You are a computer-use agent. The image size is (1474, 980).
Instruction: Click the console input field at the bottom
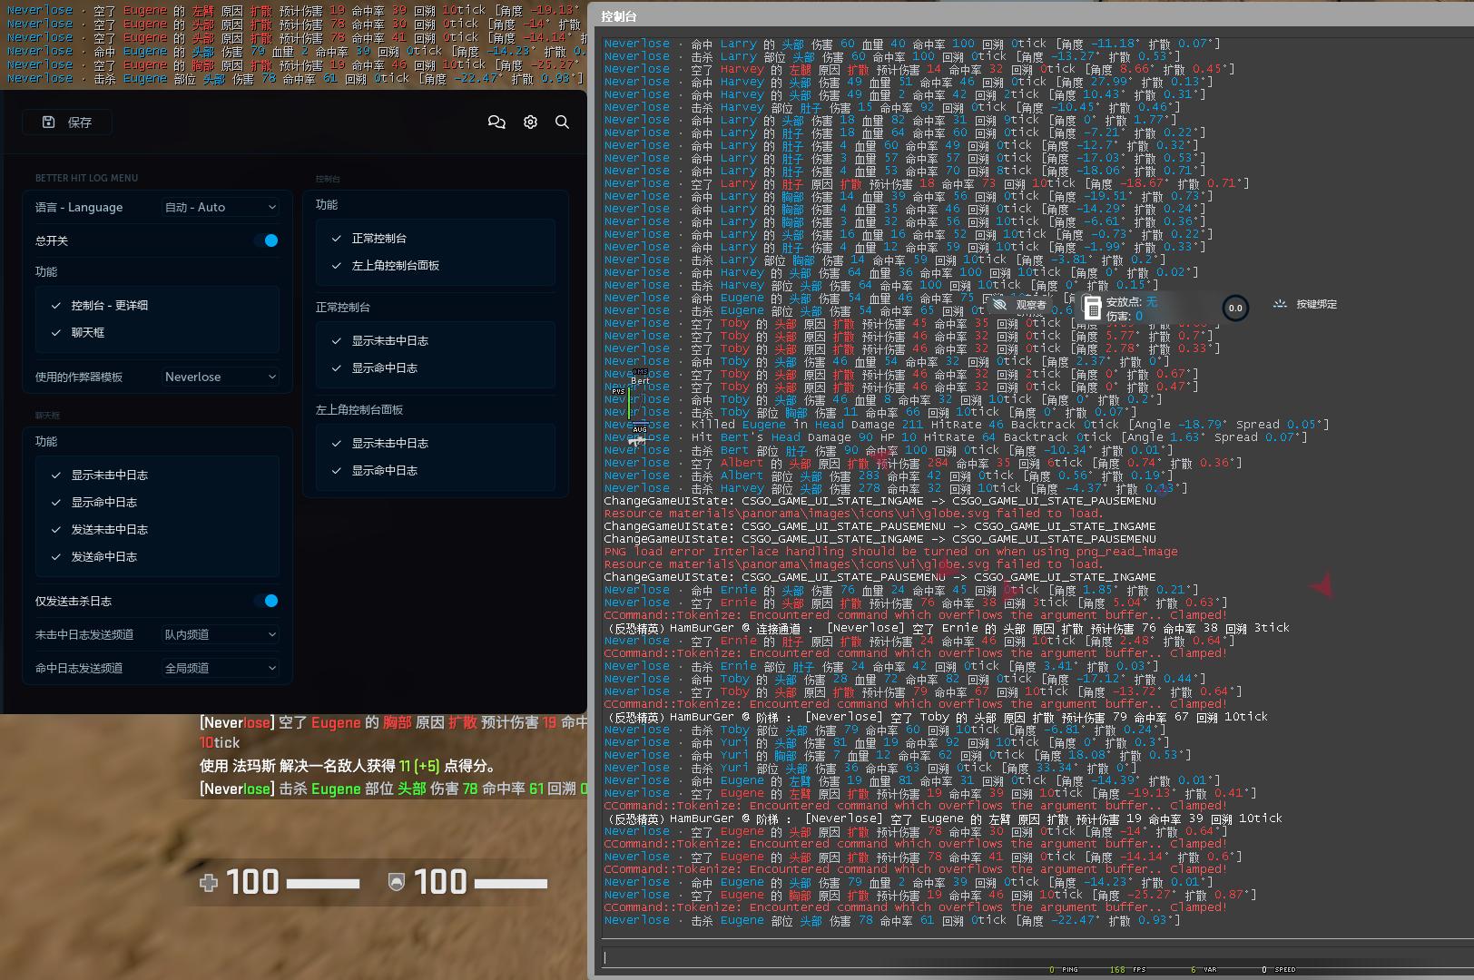(1026, 957)
